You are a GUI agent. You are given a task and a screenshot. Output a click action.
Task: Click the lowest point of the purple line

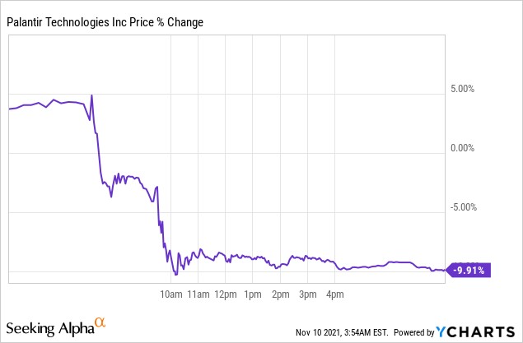176,275
